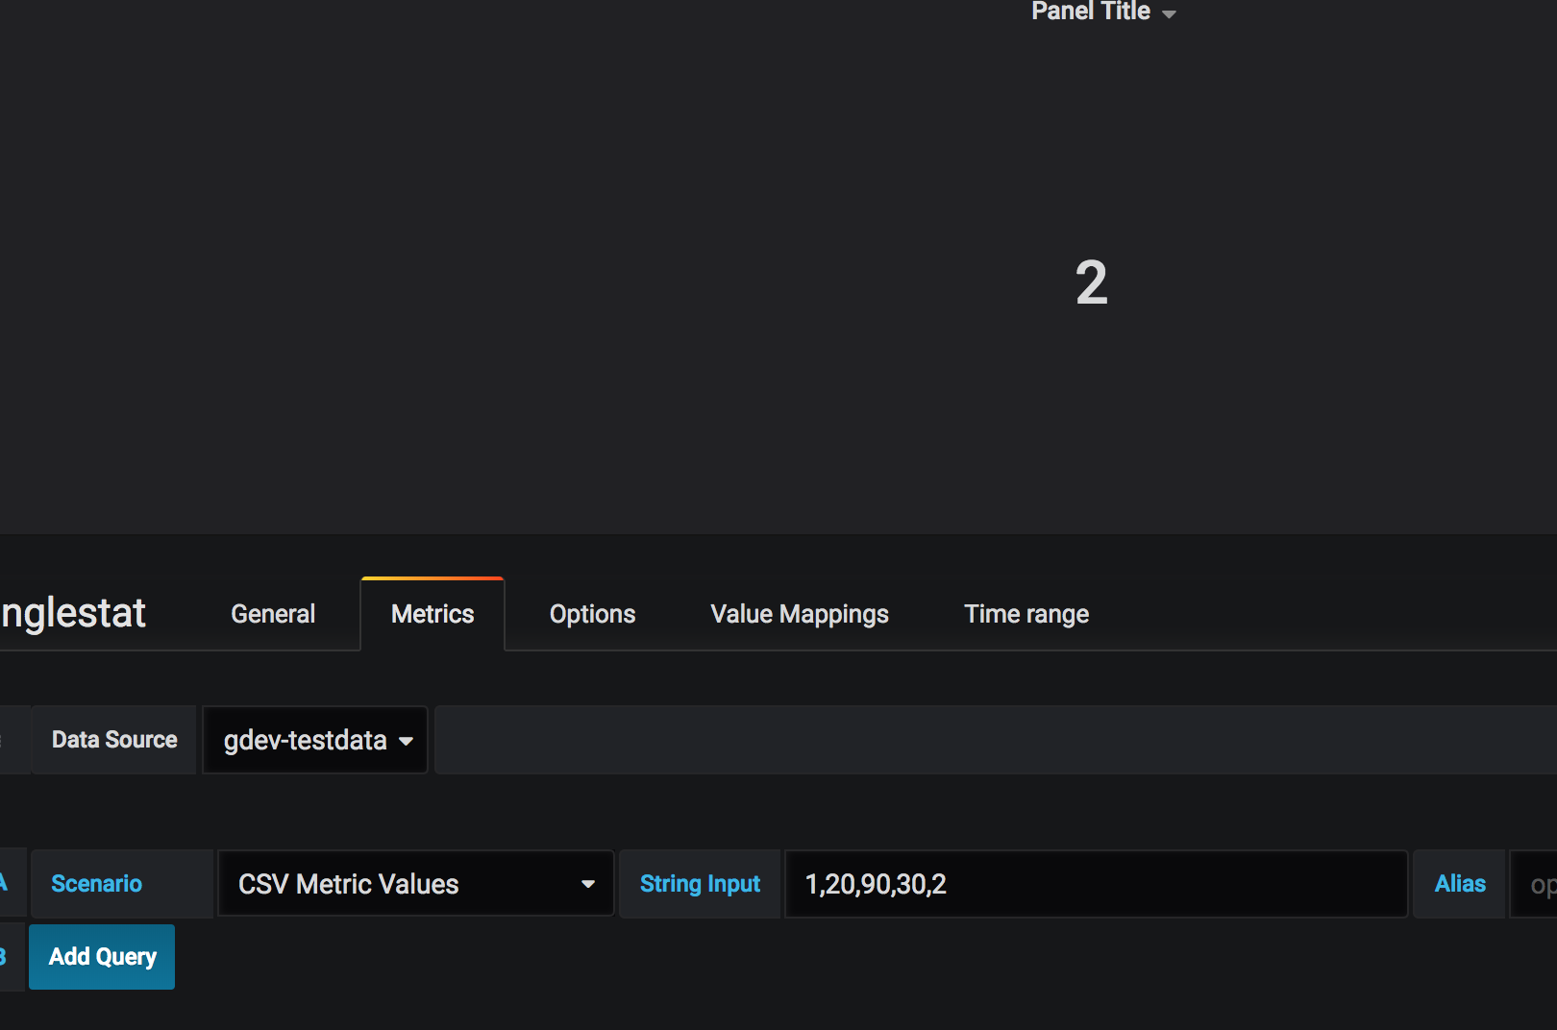Click the String Input label
Viewport: 1557px width, 1030px height.
pyautogui.click(x=700, y=883)
